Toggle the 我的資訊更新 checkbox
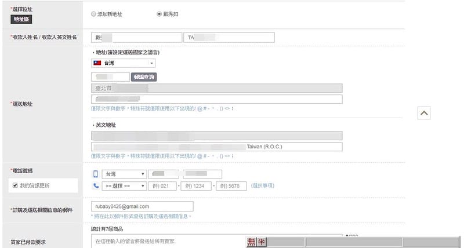Screen dimensions: 464x248 click(15, 185)
